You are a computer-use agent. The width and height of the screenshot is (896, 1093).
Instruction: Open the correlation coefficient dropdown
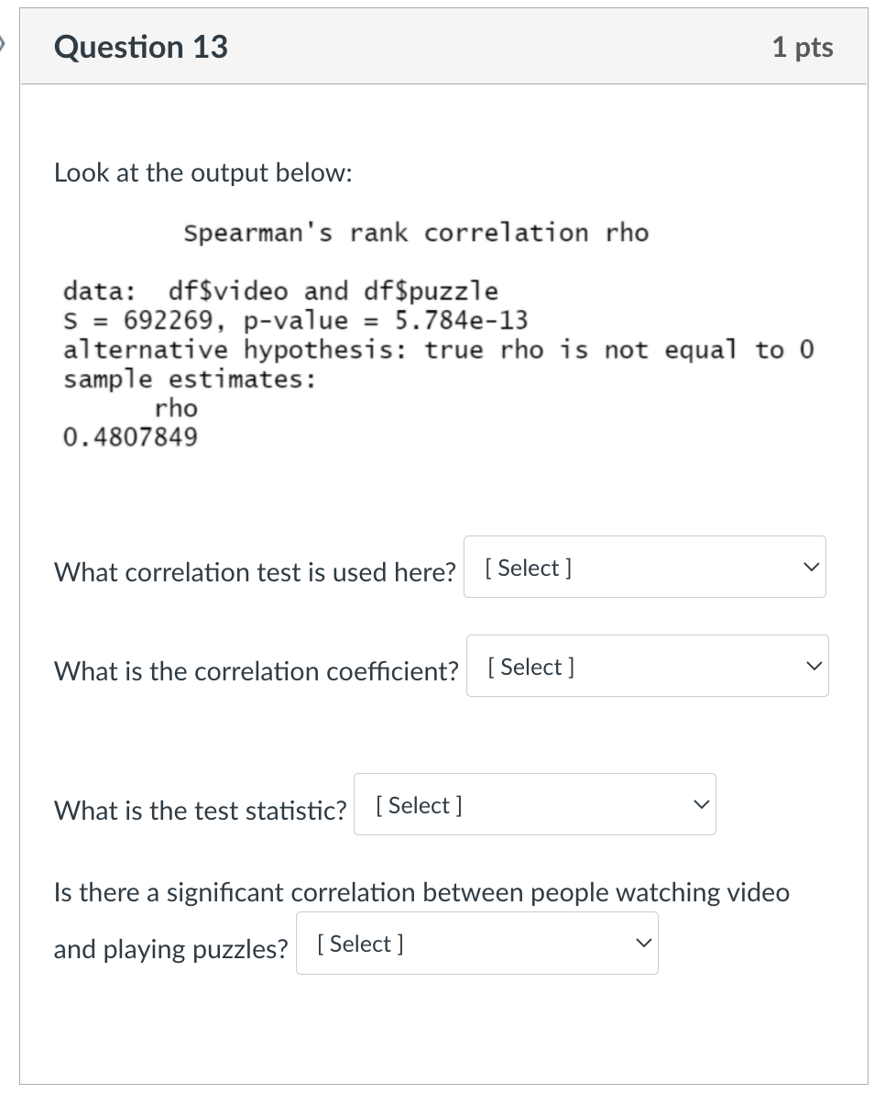click(x=647, y=666)
